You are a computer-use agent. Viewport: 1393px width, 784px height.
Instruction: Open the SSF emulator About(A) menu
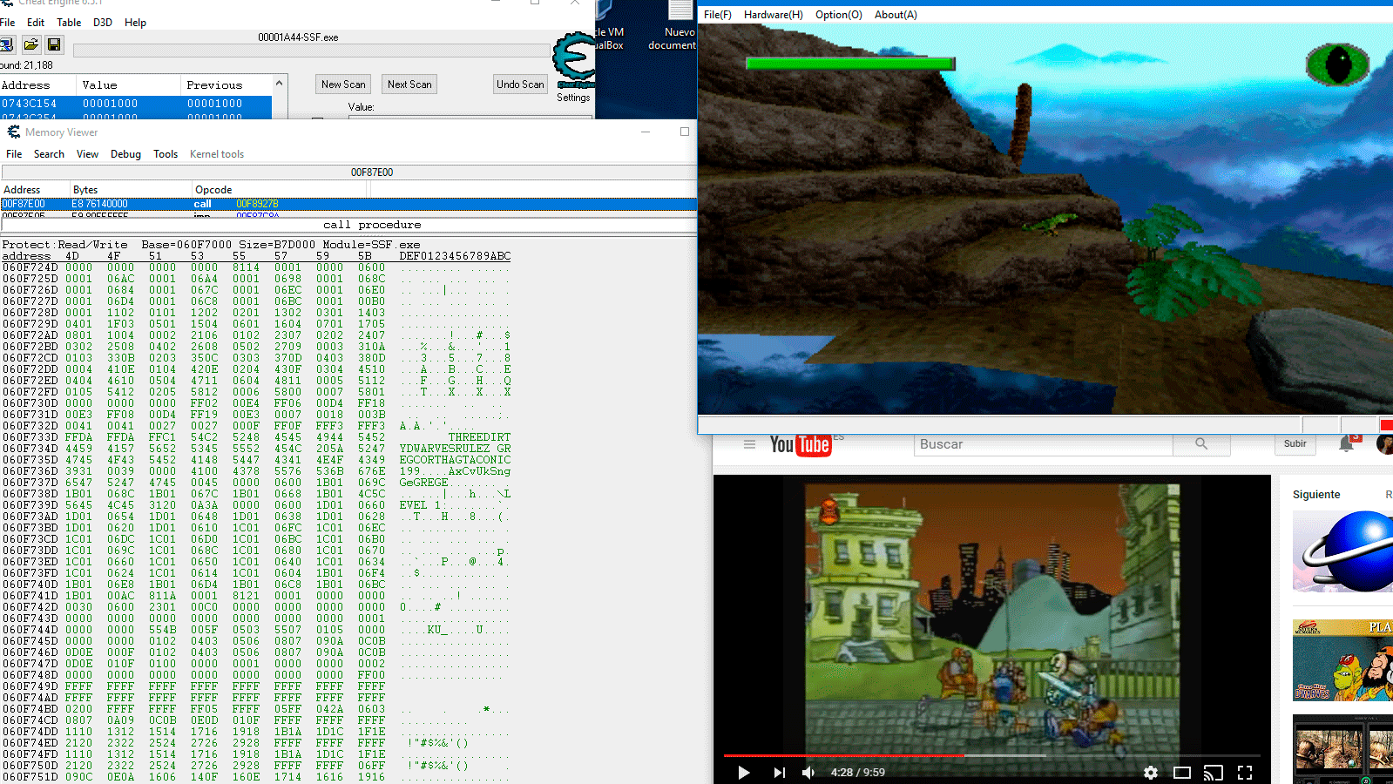(x=896, y=15)
